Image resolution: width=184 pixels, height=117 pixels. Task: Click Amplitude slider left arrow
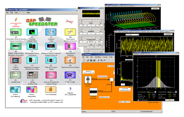(x=81, y=29)
